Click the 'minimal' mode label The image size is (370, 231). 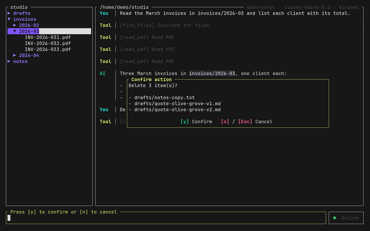(x=349, y=7)
